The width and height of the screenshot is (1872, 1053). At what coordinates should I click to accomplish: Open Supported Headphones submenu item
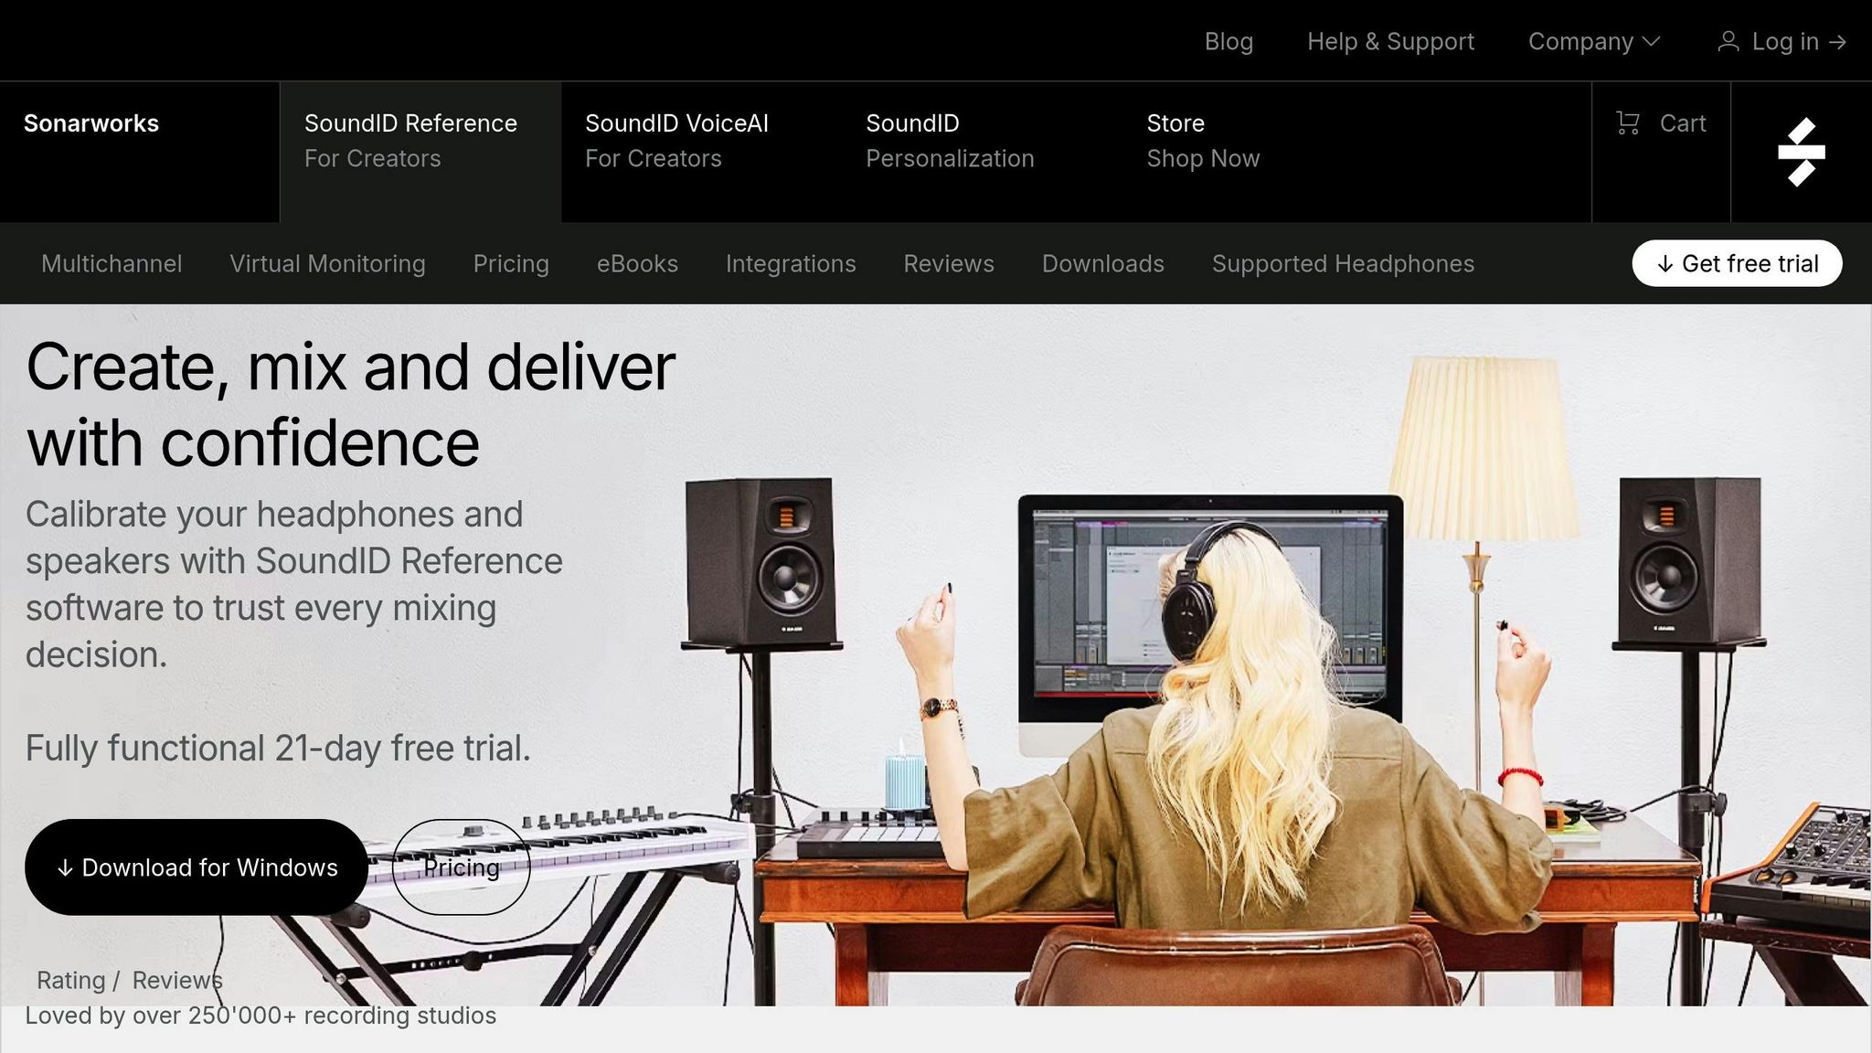pyautogui.click(x=1343, y=263)
